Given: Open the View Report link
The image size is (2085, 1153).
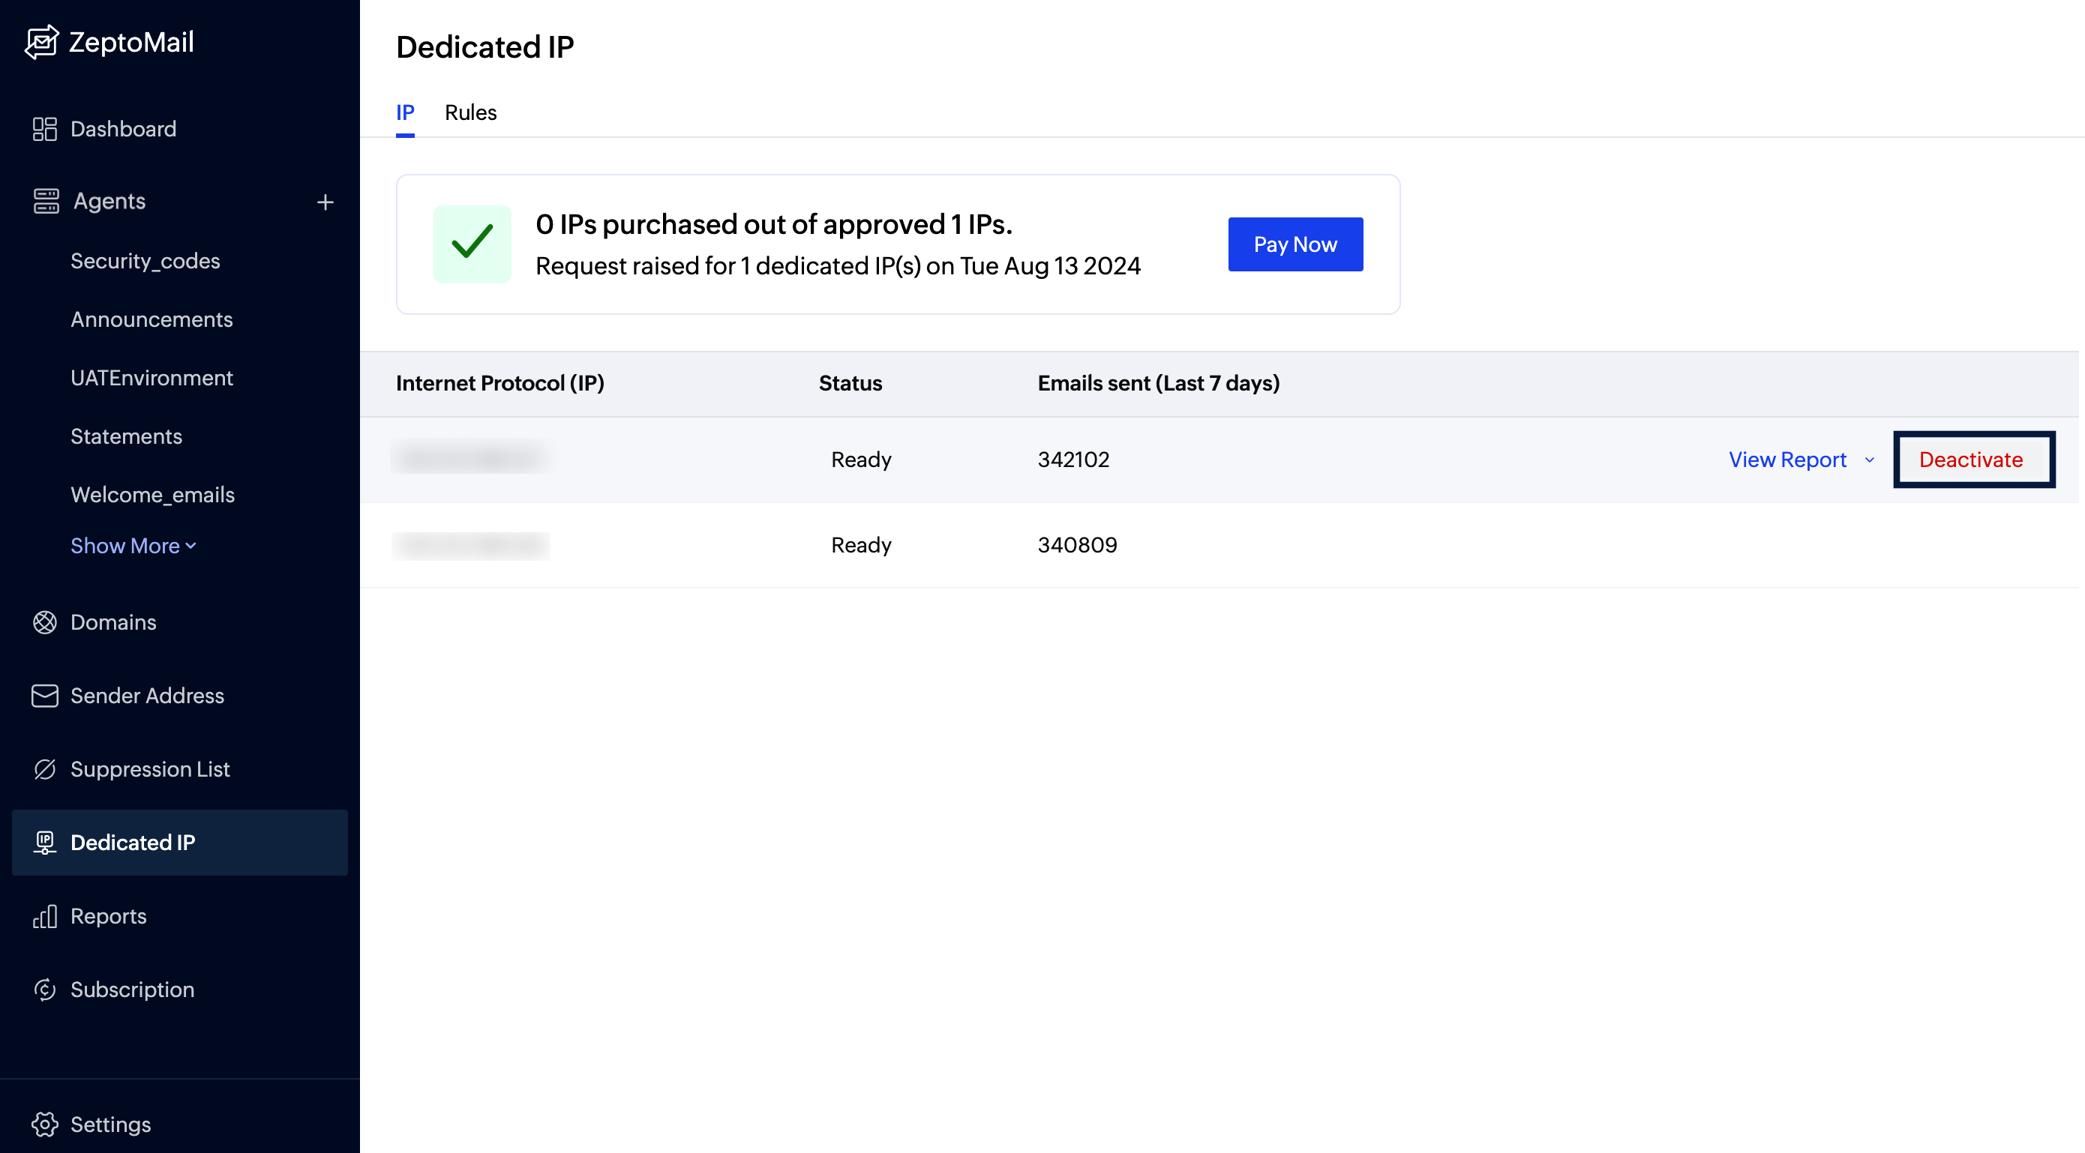Looking at the screenshot, I should pos(1787,460).
